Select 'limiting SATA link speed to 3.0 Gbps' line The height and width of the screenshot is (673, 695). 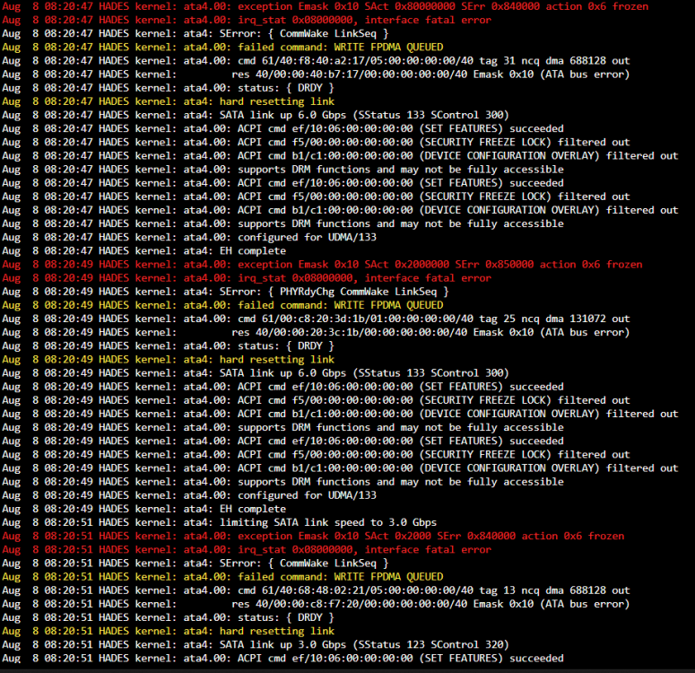click(x=220, y=522)
